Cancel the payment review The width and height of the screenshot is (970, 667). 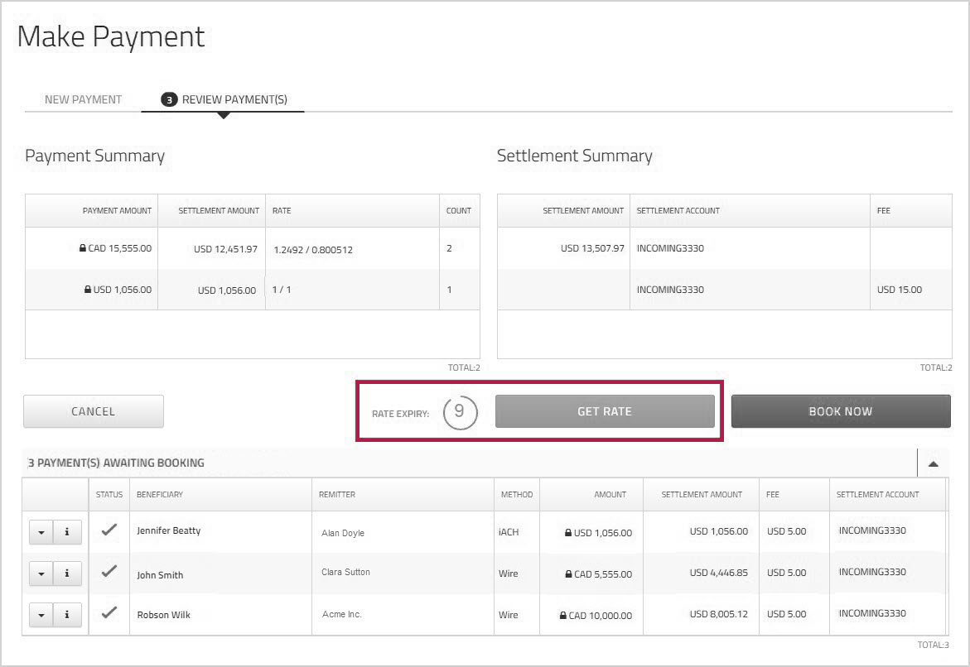click(x=93, y=411)
